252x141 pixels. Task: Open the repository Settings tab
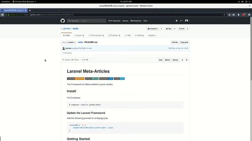(139, 35)
